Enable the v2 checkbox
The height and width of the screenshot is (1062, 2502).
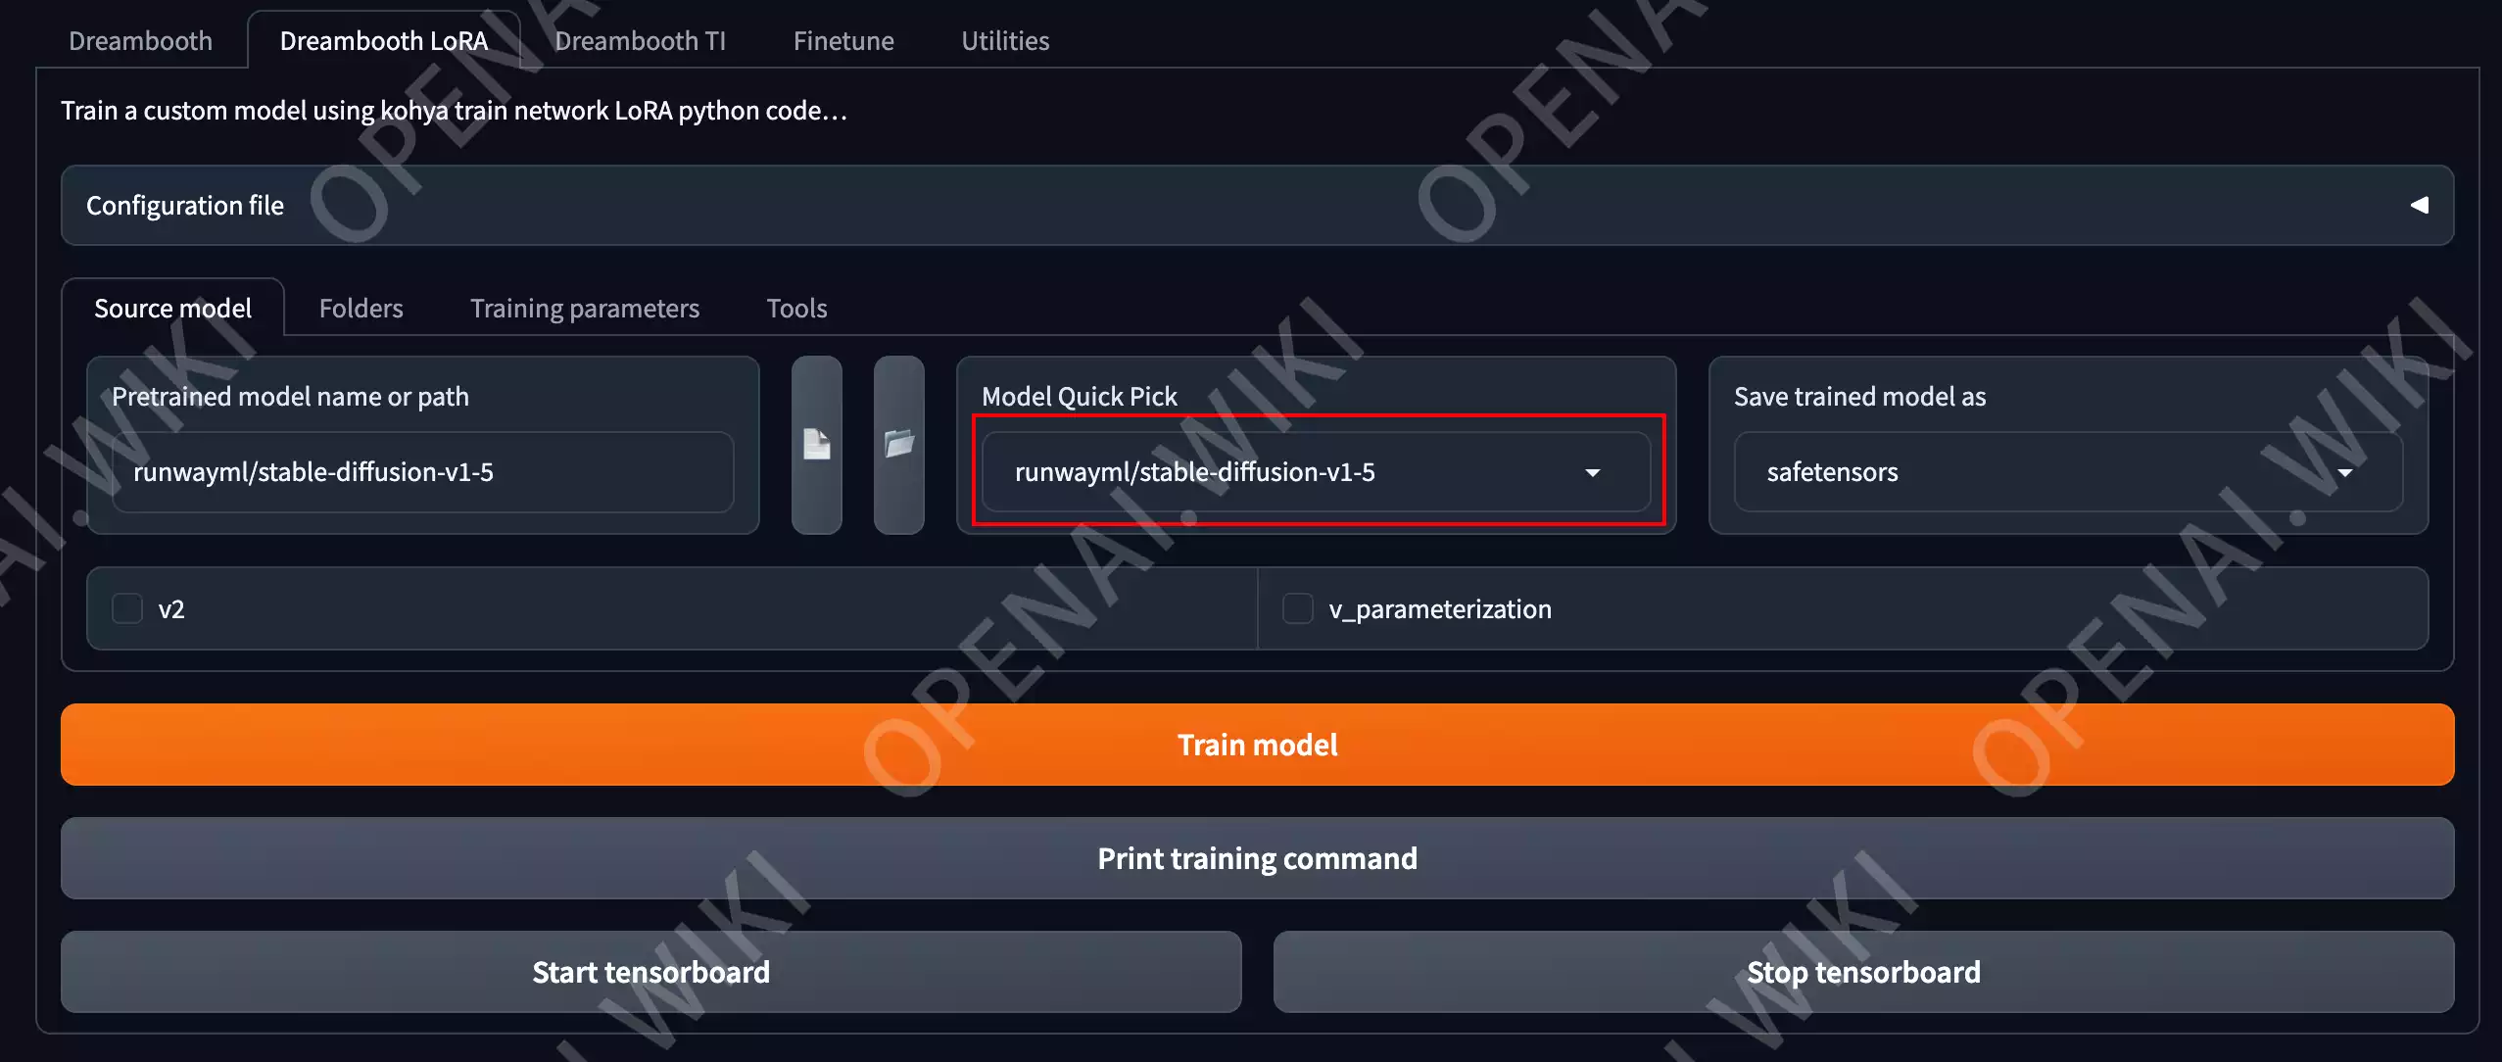pyautogui.click(x=126, y=607)
